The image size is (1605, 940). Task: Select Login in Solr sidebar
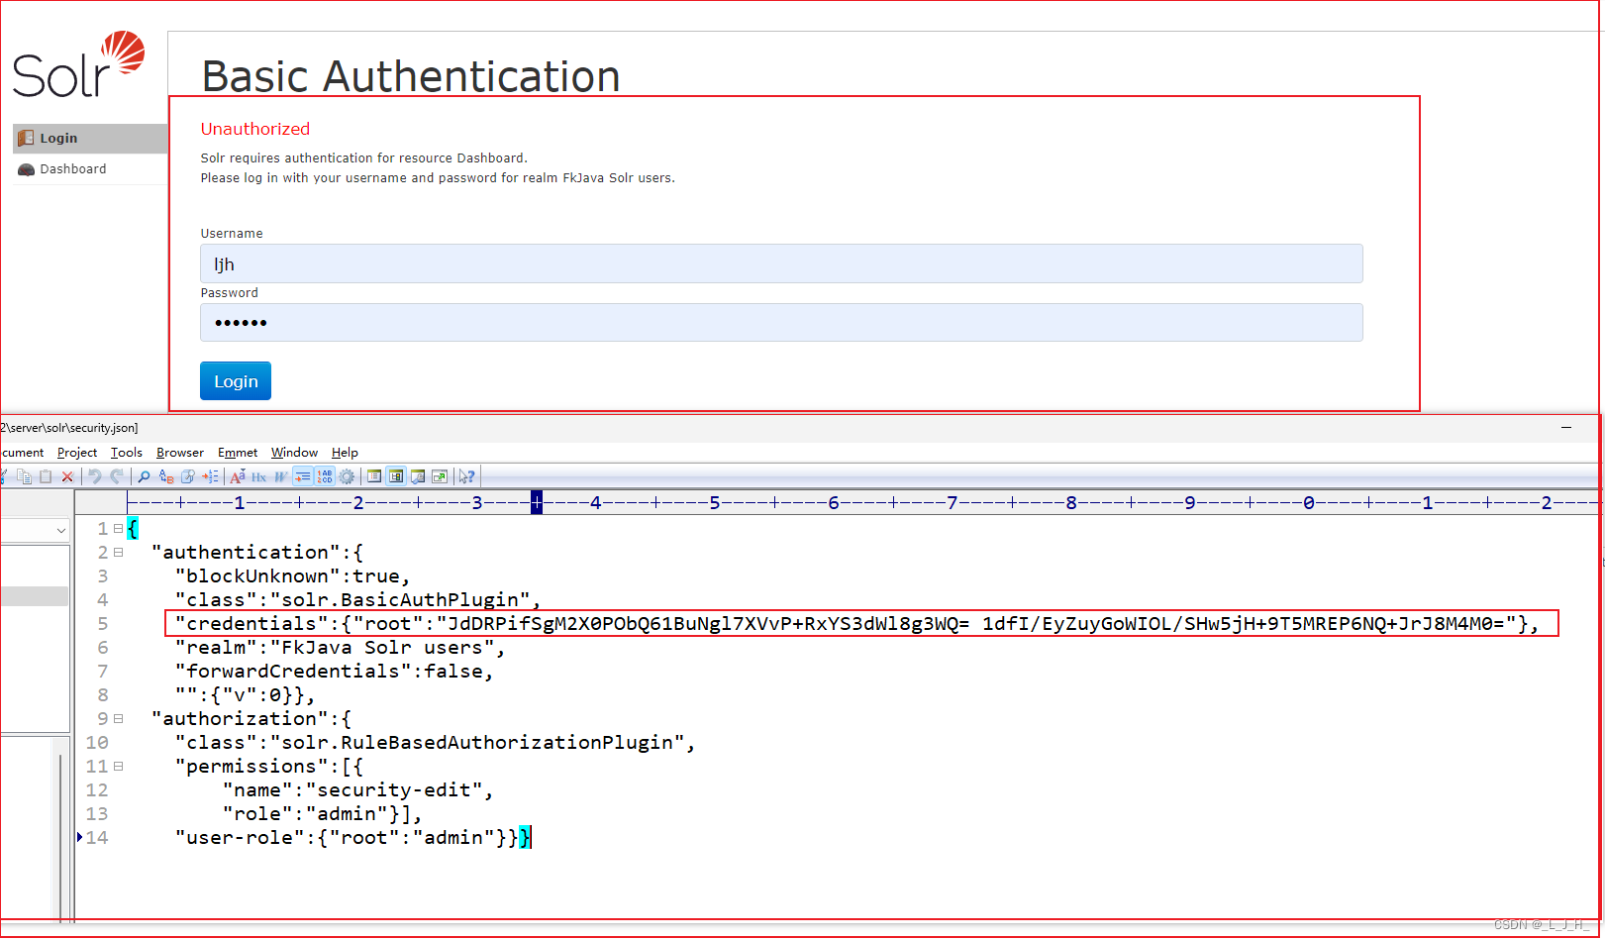click(90, 139)
